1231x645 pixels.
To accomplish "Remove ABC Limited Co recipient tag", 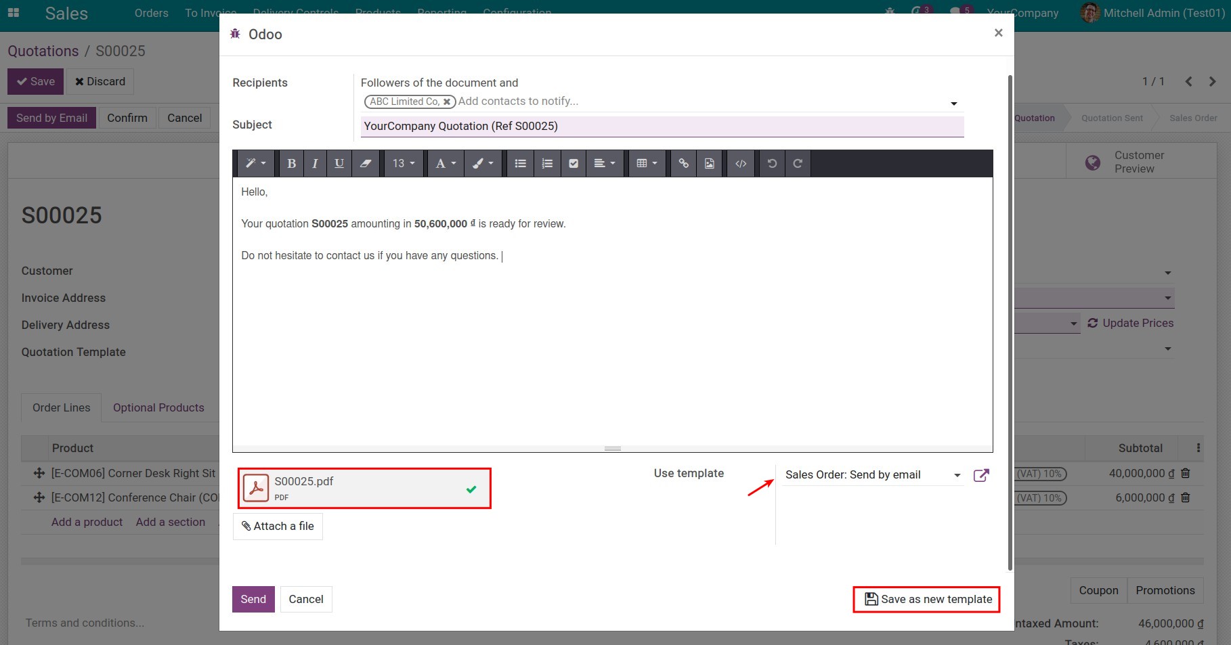I will click(446, 102).
